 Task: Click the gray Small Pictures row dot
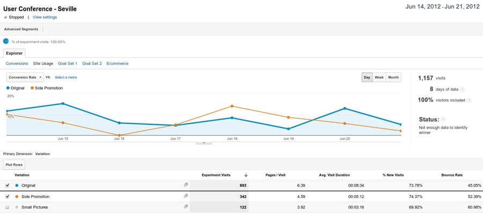[17, 207]
